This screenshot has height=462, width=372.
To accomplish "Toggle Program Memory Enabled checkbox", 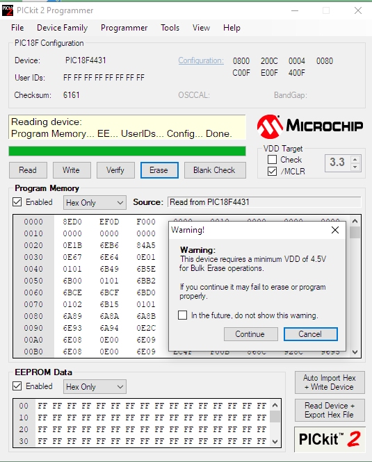I will pyautogui.click(x=17, y=202).
